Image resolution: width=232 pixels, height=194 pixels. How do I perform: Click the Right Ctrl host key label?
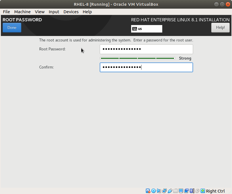(215, 191)
